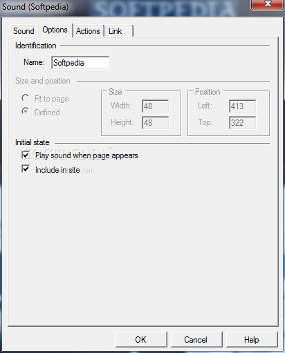Viewport: 285px width, 353px height.
Task: Click the Width: label
Action: (x=121, y=106)
